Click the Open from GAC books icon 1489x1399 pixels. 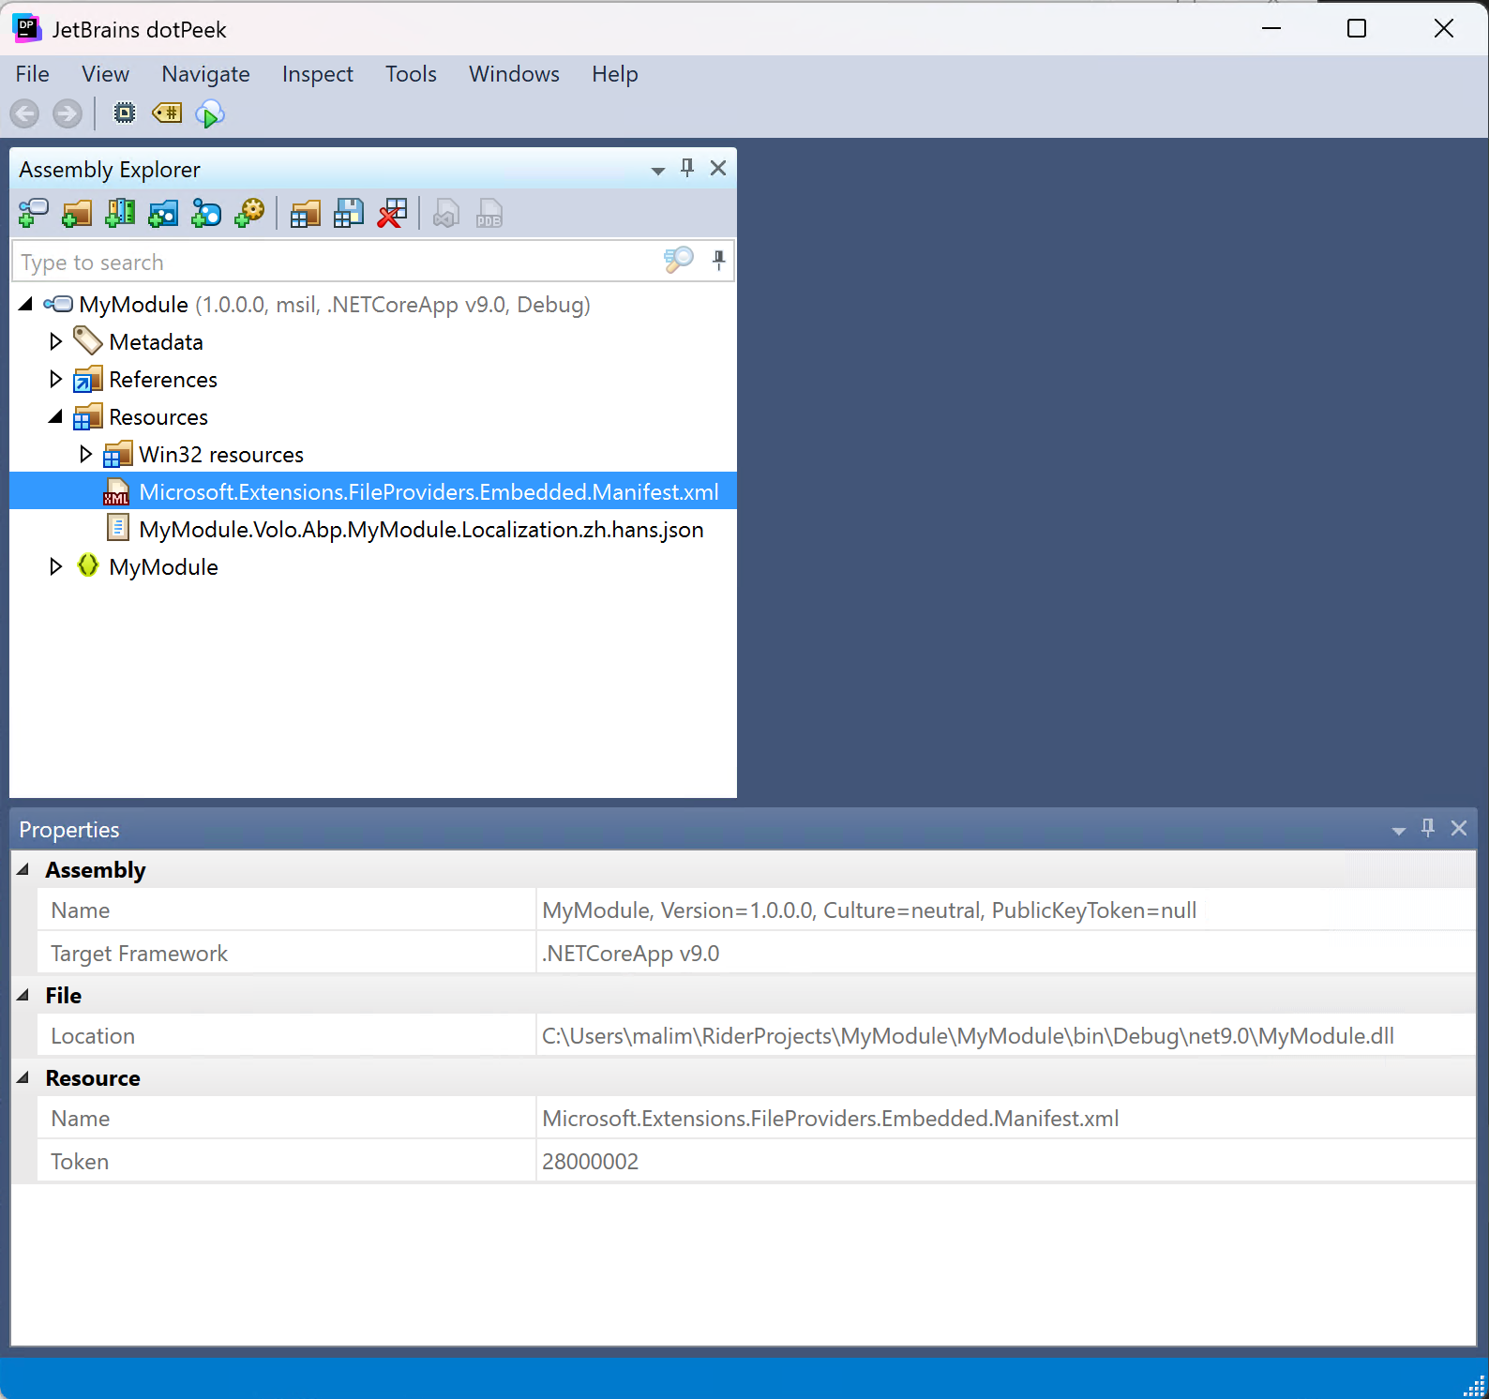click(119, 214)
